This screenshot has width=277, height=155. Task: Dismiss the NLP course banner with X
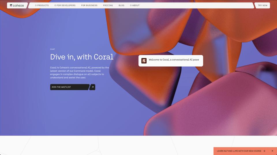pos(272,151)
